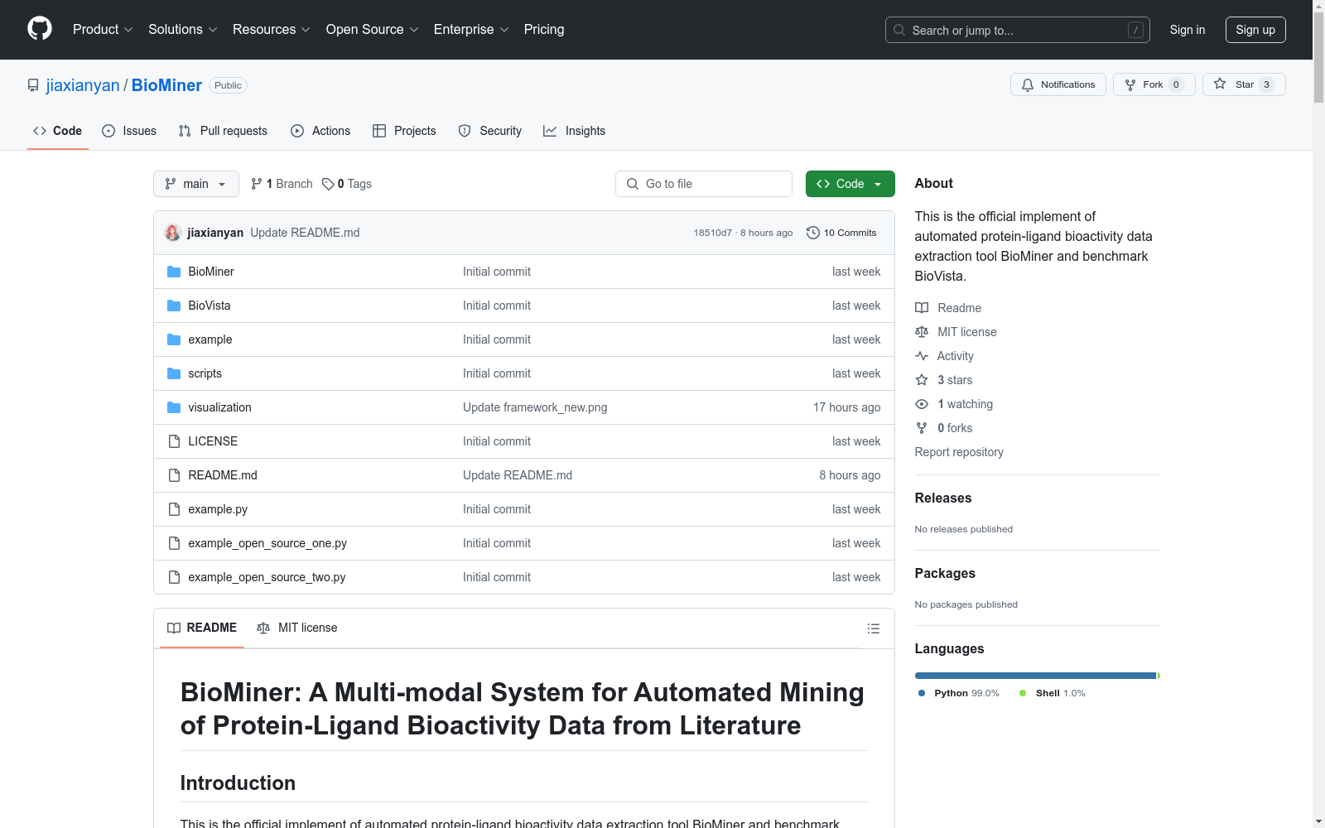
Task: Click the repository icon before jiaxianyan
Action: tap(33, 85)
